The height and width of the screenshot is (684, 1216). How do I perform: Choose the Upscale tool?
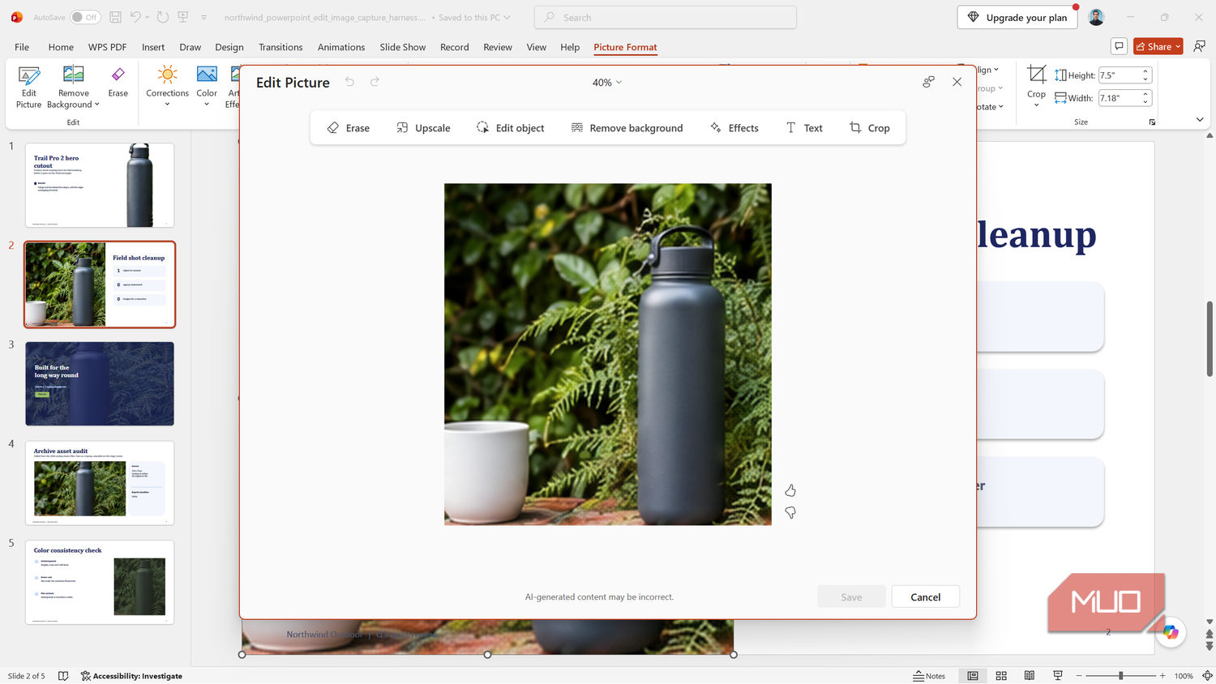(x=423, y=128)
